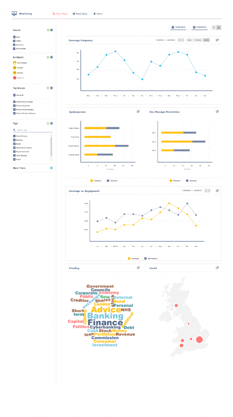Click the Tag Groups green count badge
Screen dimensions: 233x417
point(48,88)
